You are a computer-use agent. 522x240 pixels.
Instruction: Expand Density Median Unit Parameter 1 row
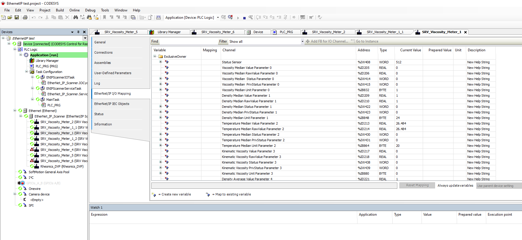pyautogui.click(x=160, y=118)
